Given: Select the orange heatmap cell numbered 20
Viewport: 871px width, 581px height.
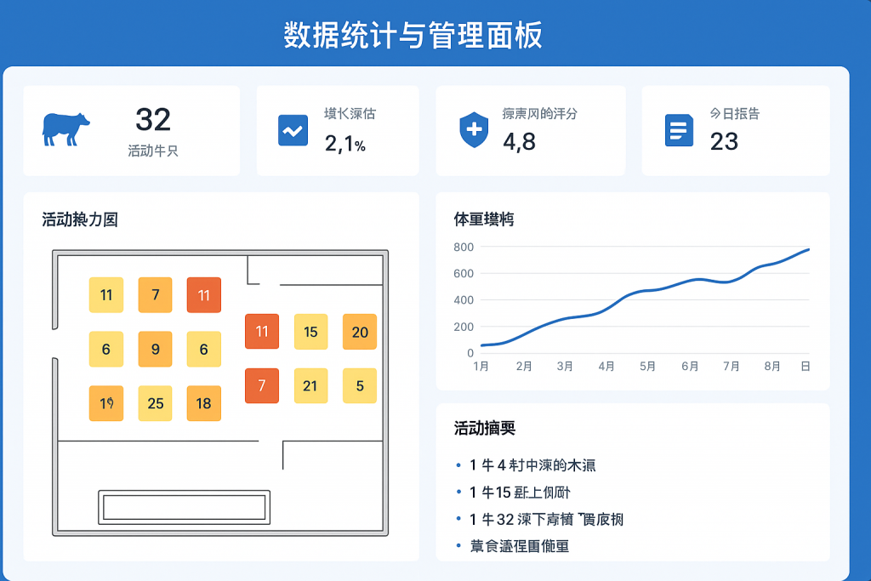Looking at the screenshot, I should point(359,332).
